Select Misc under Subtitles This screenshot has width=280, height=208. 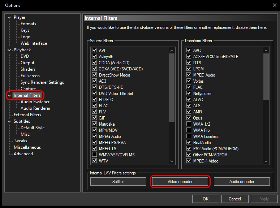(25, 134)
